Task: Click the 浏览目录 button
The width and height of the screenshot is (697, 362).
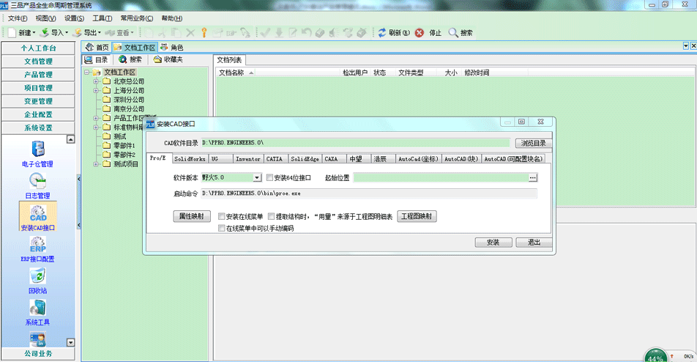Action: coord(534,143)
